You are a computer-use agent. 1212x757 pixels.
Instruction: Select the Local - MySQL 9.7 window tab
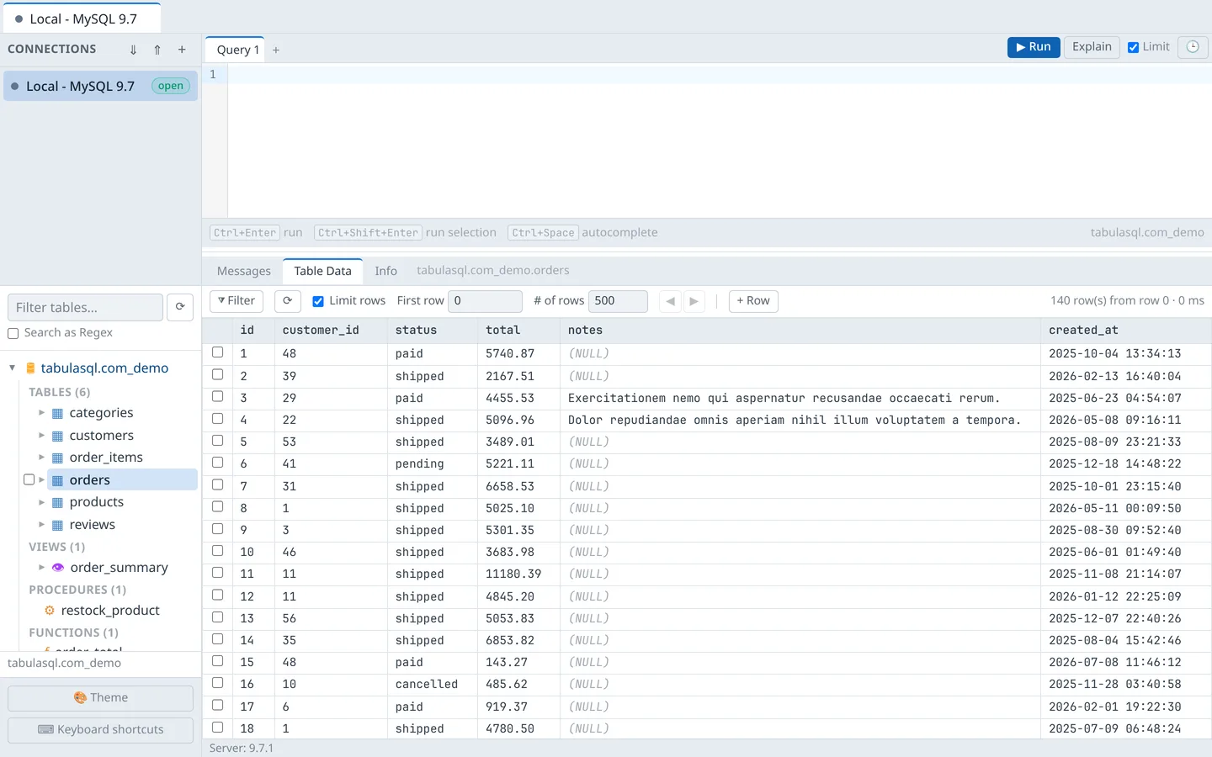click(82, 19)
